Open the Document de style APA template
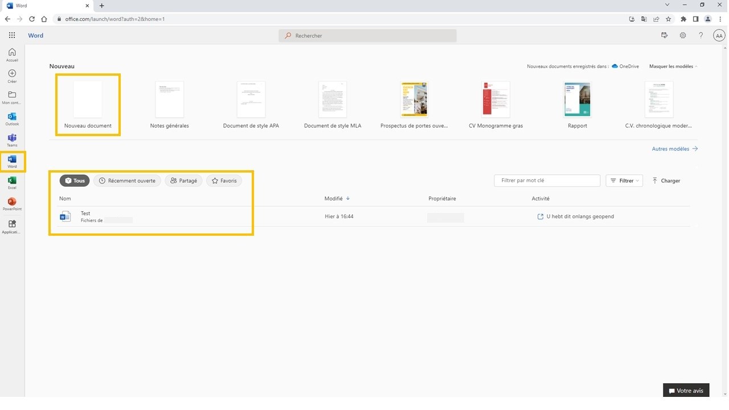Viewport: 729px width, 410px height. coord(251,105)
